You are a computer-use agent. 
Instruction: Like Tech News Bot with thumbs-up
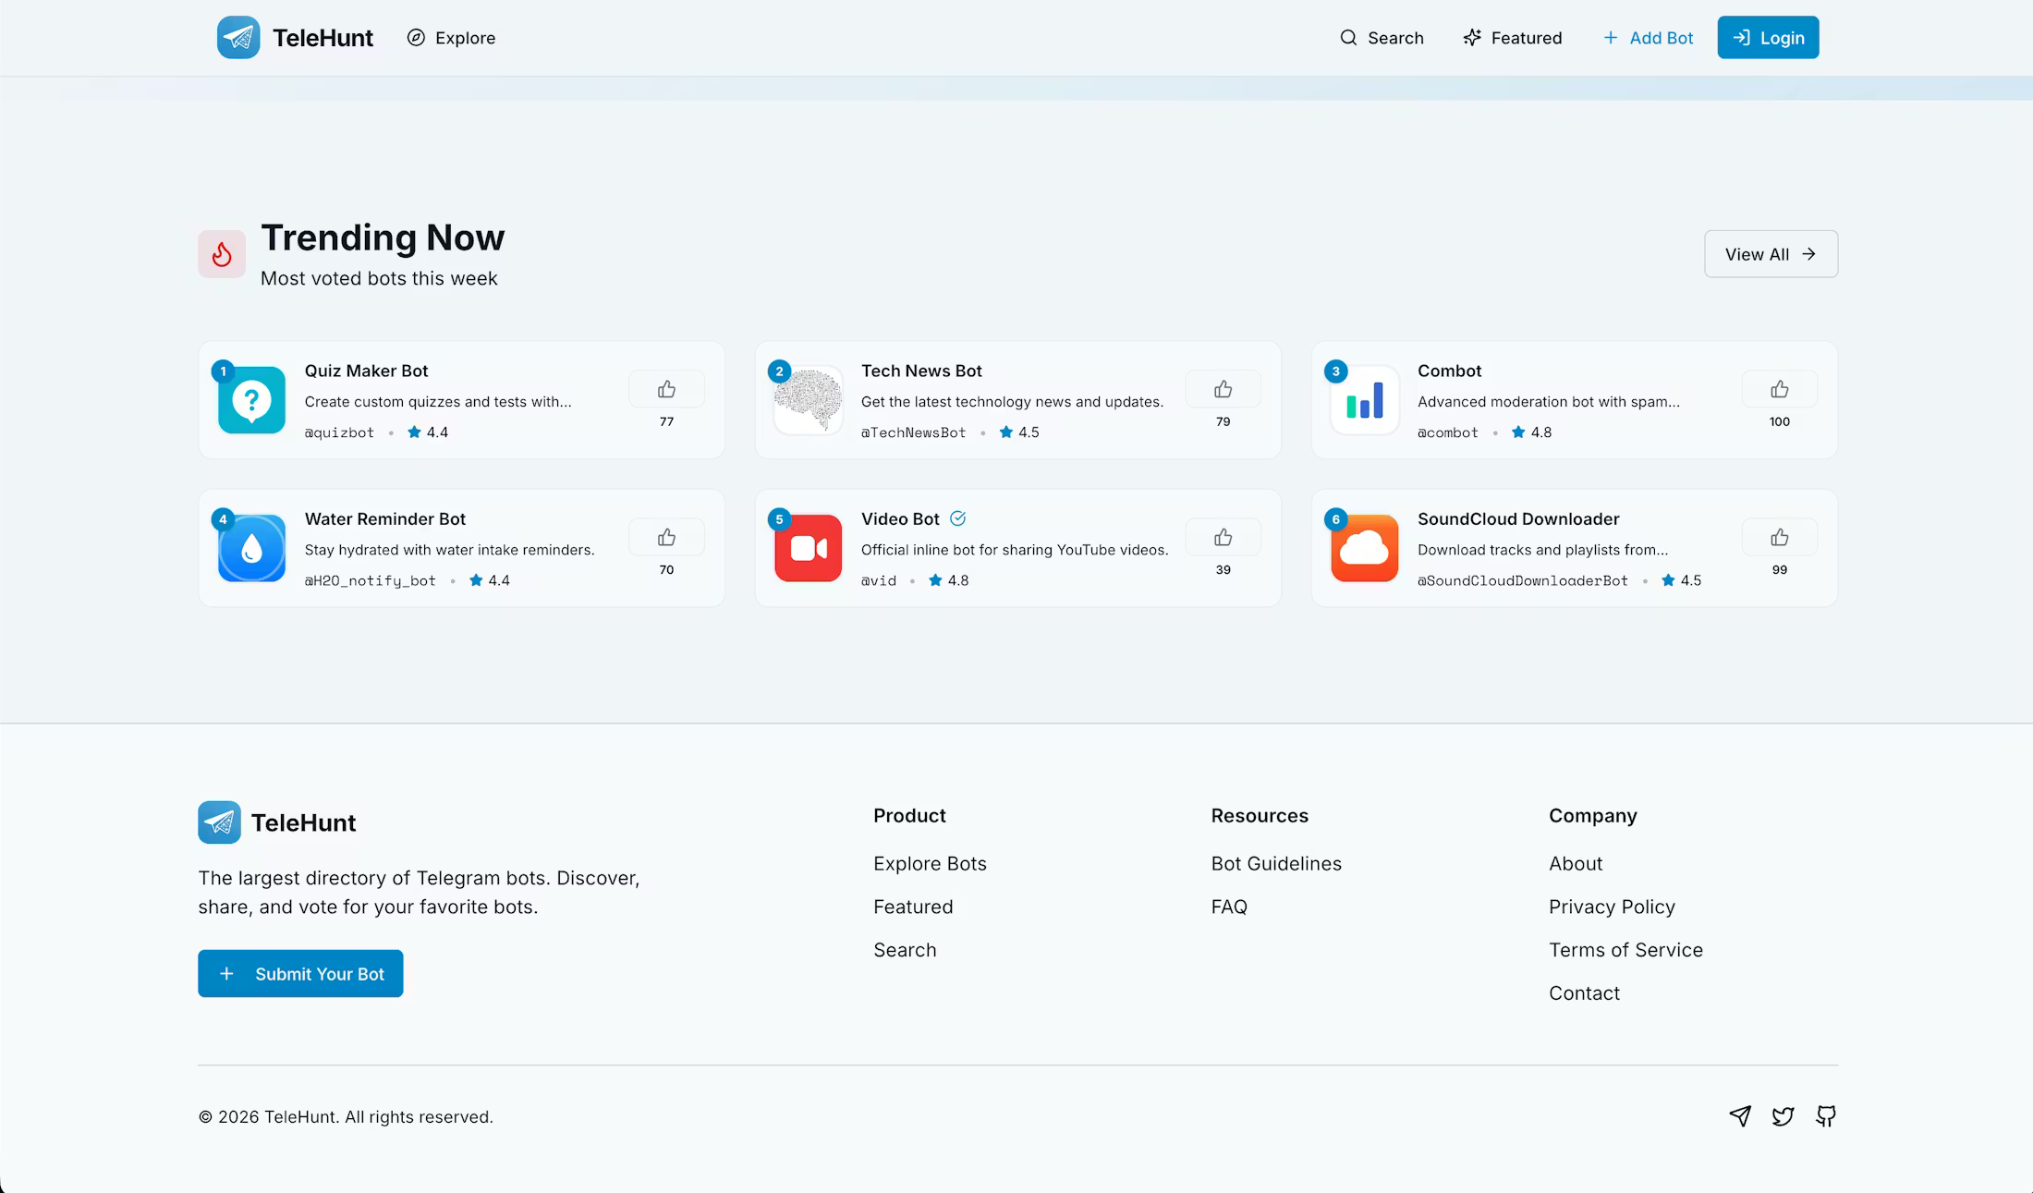(1223, 389)
